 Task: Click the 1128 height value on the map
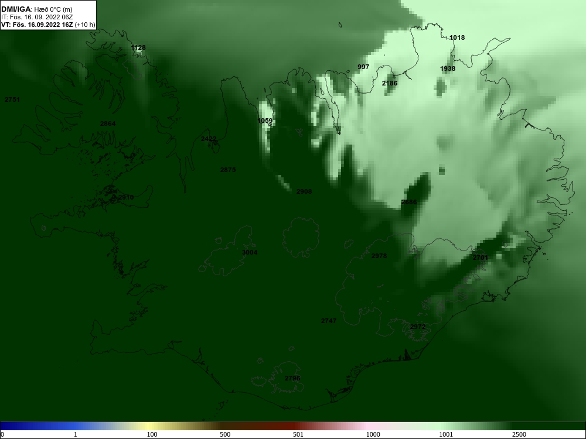coord(138,47)
